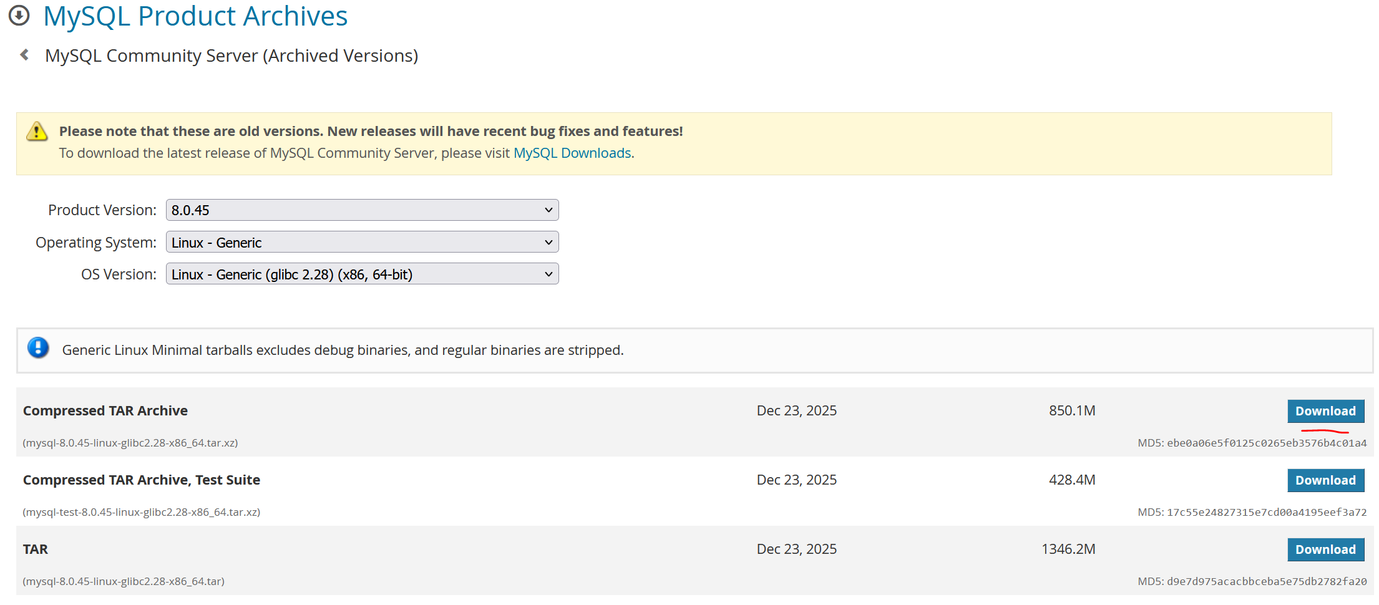Click the Dec 23, 2025 date in the Test Suite row

(797, 480)
